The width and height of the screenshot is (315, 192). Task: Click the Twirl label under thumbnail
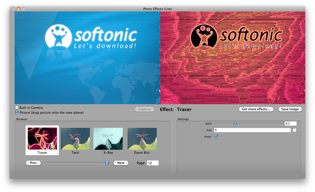coord(76,153)
